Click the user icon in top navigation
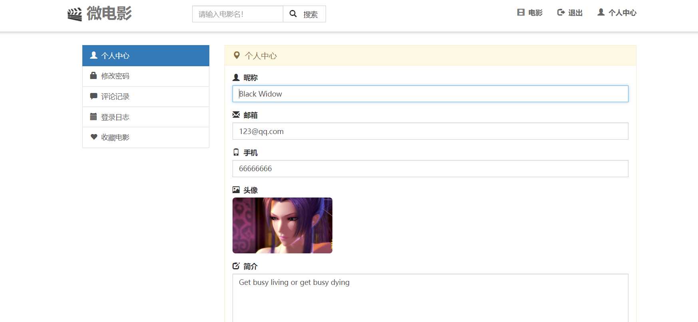The width and height of the screenshot is (698, 322). (x=601, y=12)
